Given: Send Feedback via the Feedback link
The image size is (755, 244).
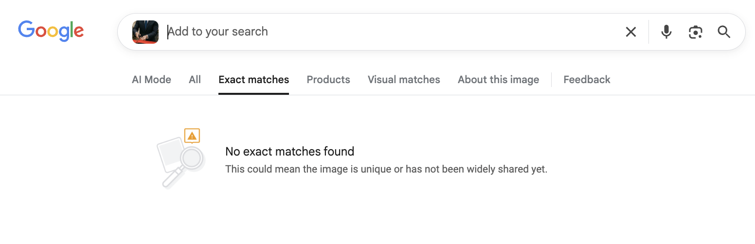Looking at the screenshot, I should tap(587, 80).
